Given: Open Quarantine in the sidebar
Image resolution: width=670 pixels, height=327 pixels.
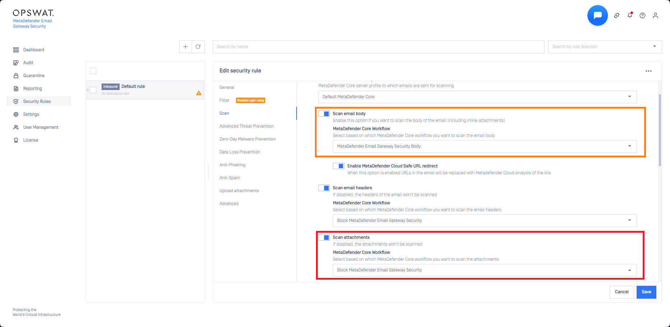Looking at the screenshot, I should click(34, 76).
